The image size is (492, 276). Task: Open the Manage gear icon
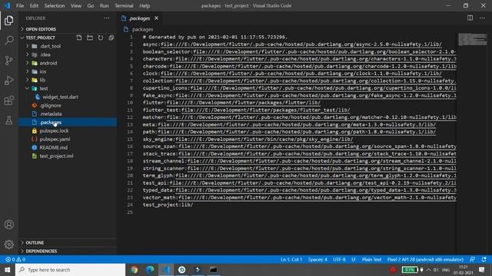coord(8,244)
